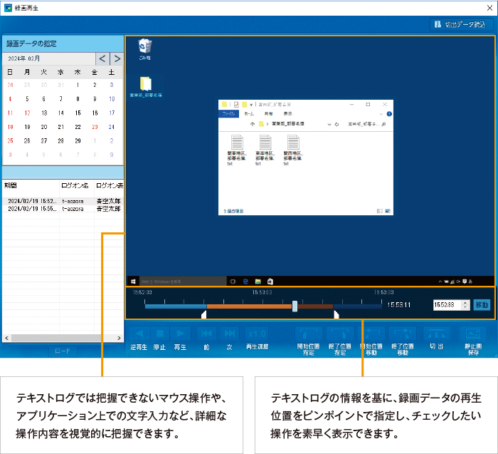Click the Windows Start button in recording
Image resolution: width=498 pixels, height=454 pixels.
[134, 282]
